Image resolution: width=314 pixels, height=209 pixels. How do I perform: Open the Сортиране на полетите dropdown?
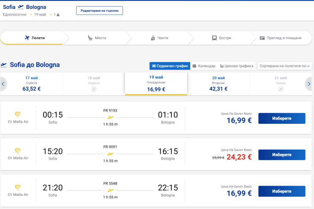(284, 66)
